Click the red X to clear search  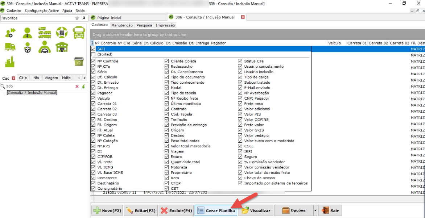tap(77, 86)
